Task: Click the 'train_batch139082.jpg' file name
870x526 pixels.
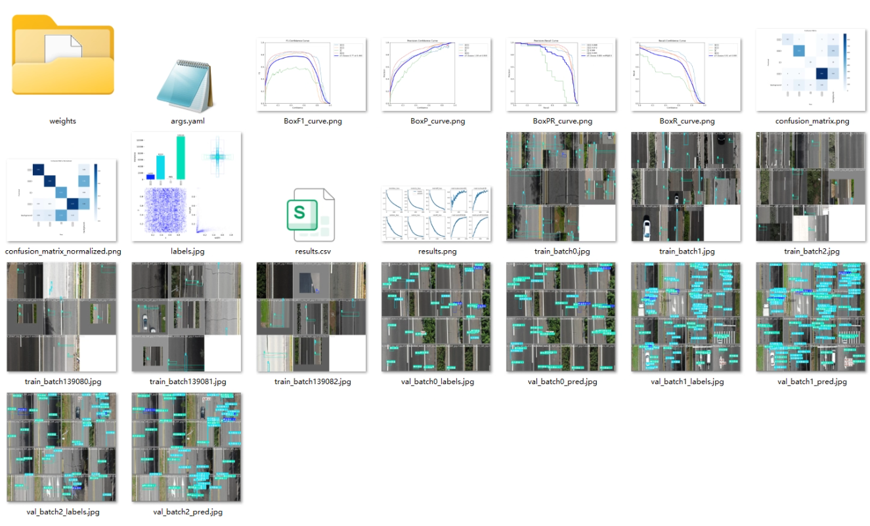Action: pyautogui.click(x=312, y=382)
